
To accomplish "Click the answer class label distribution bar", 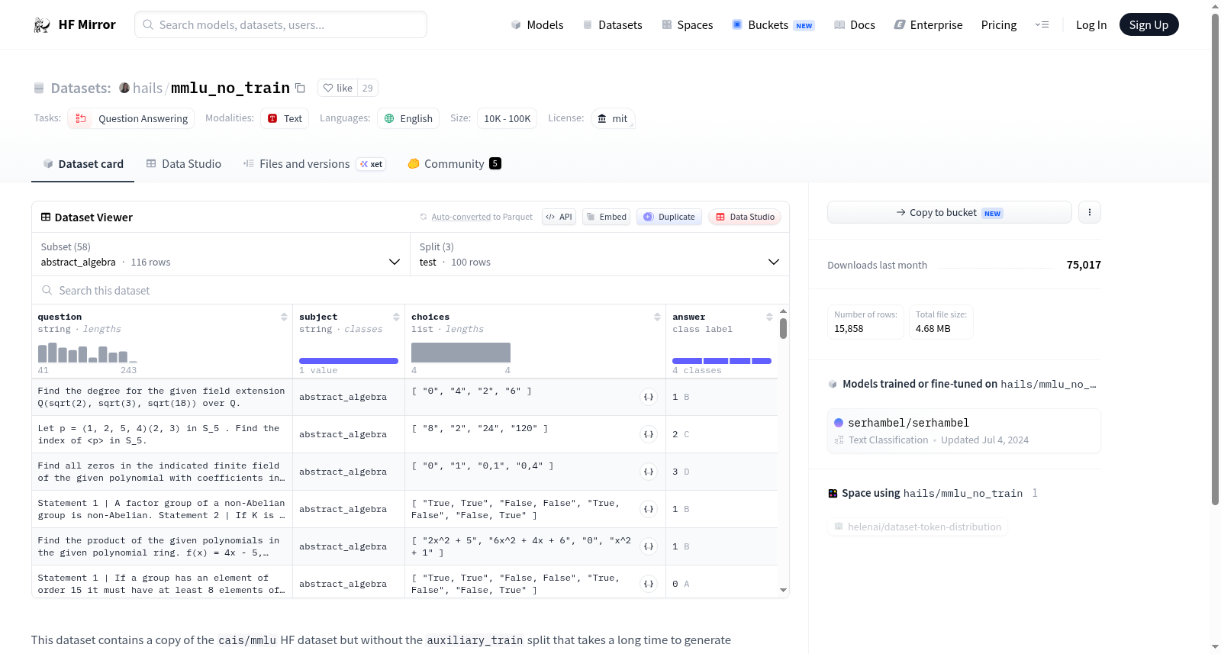I will [x=722, y=360].
